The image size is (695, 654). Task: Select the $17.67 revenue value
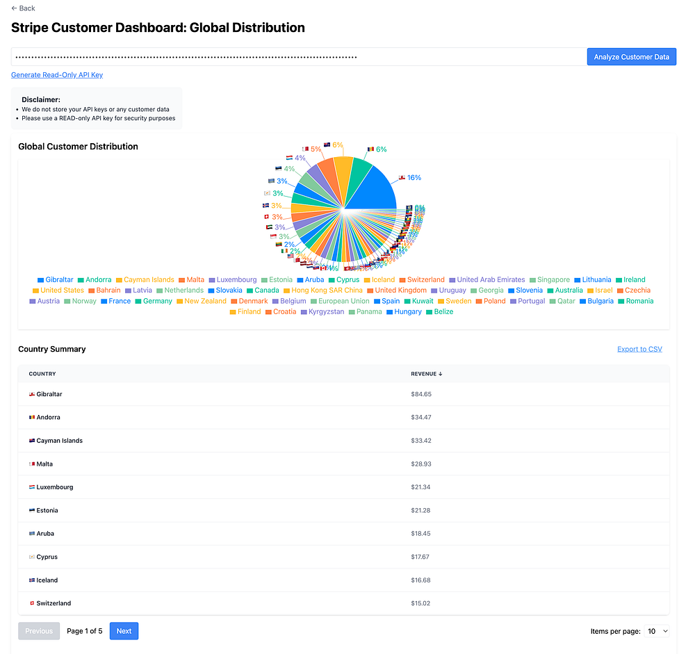click(420, 557)
